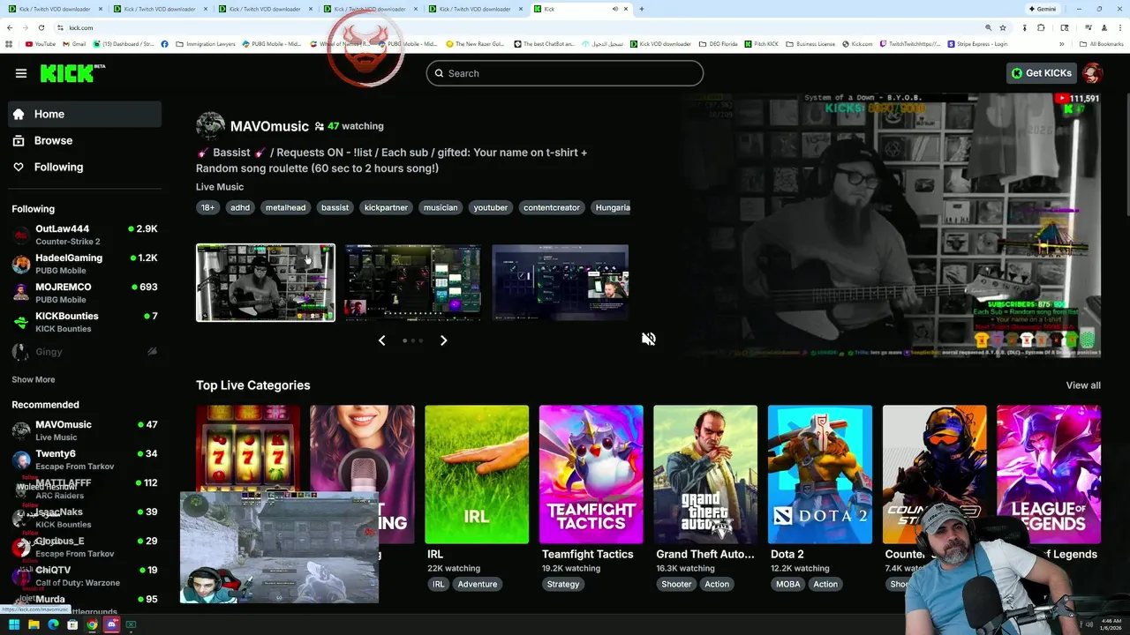1130x635 pixels.
Task: Open the Gemini button in Chrome
Action: (1043, 9)
